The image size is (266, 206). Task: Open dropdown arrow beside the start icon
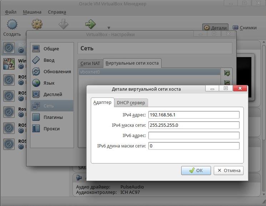(x=109, y=28)
